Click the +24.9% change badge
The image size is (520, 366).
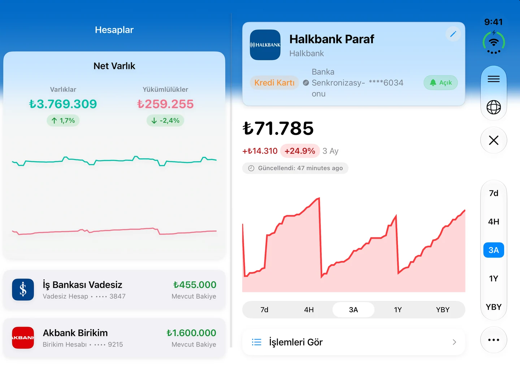300,151
